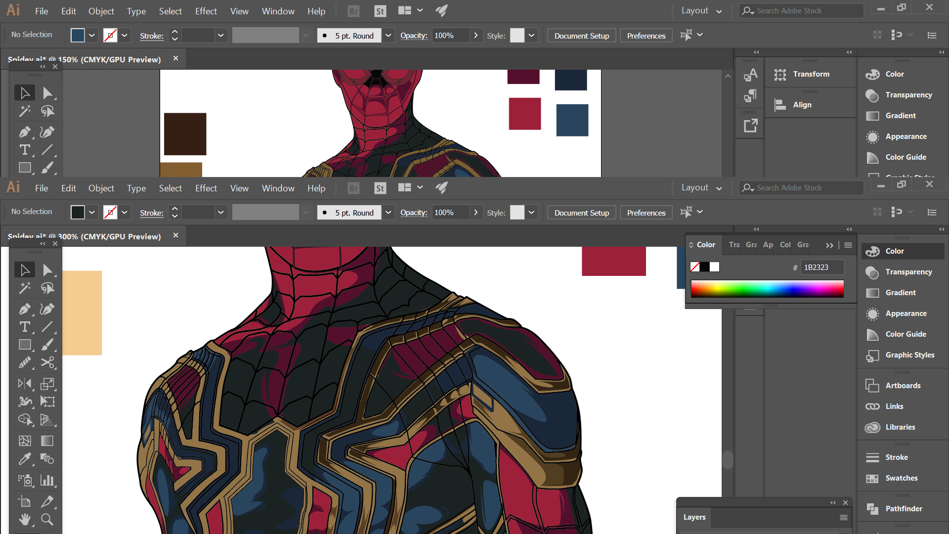
Task: Click the fill color swatch in the 150% window
Action: (78, 36)
